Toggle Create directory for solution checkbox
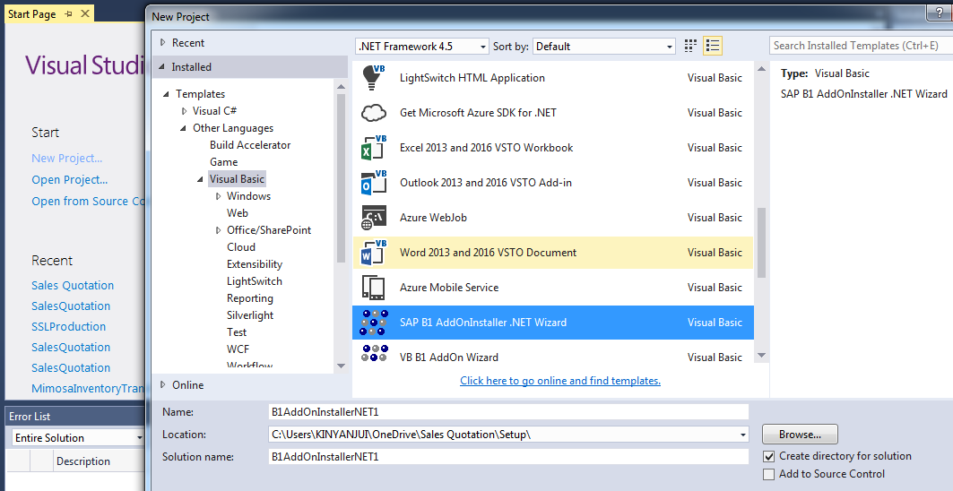Viewport: 953px width, 491px height. tap(769, 456)
